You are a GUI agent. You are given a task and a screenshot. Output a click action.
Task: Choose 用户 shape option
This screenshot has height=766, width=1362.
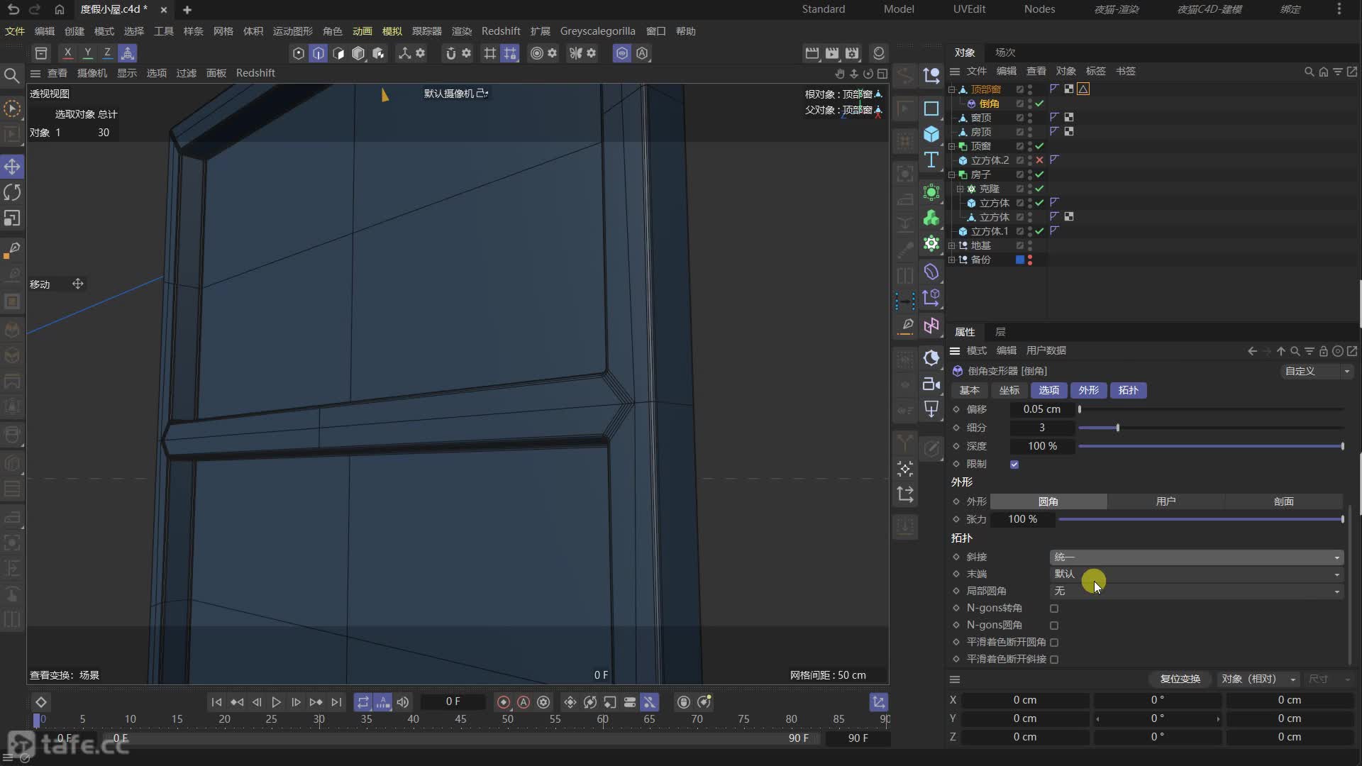pos(1166,502)
